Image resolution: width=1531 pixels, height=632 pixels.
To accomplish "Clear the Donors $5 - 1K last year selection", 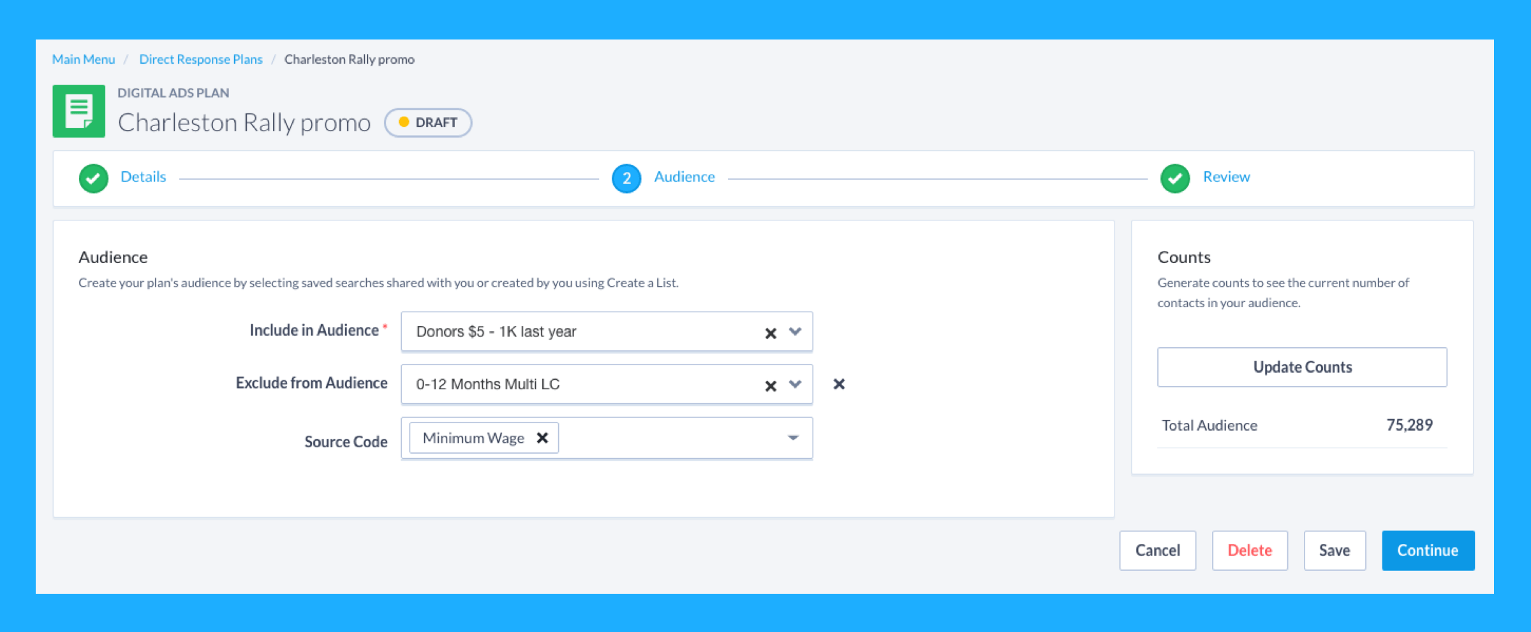I will (771, 333).
